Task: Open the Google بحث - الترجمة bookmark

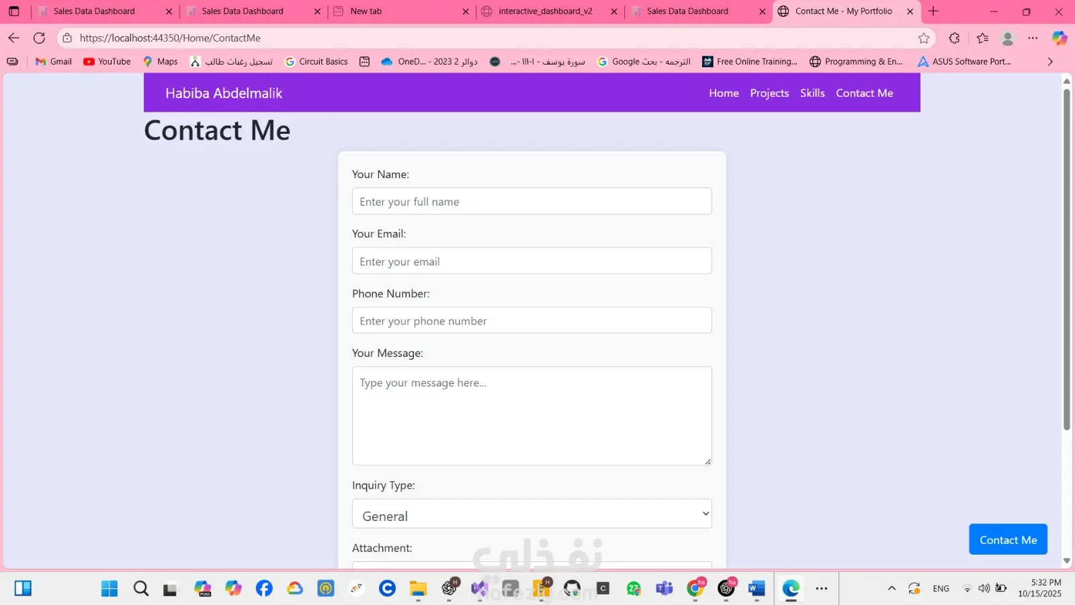Action: 644,62
